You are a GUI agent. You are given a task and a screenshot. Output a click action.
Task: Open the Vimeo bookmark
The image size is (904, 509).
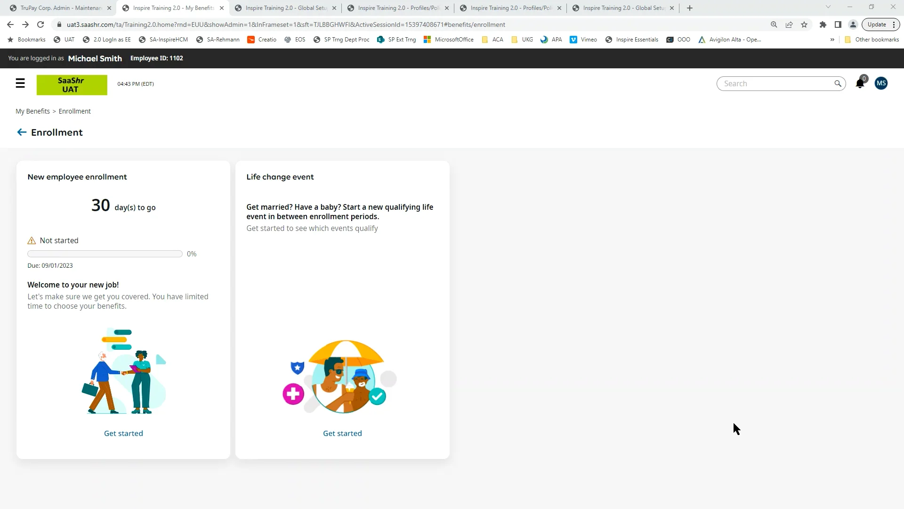coord(583,40)
